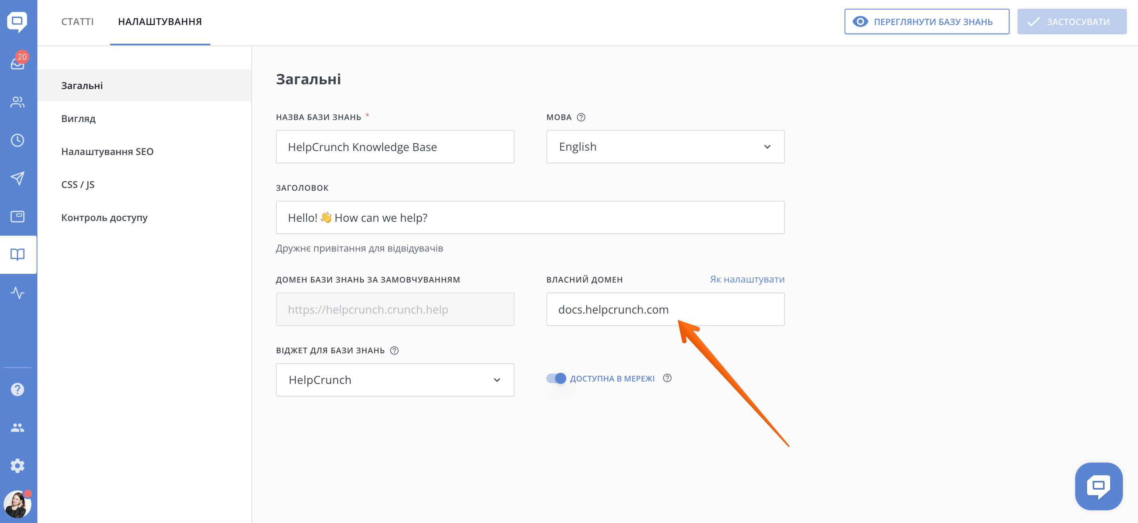
Task: Click the help question mark sidebar icon
Action: pos(17,389)
